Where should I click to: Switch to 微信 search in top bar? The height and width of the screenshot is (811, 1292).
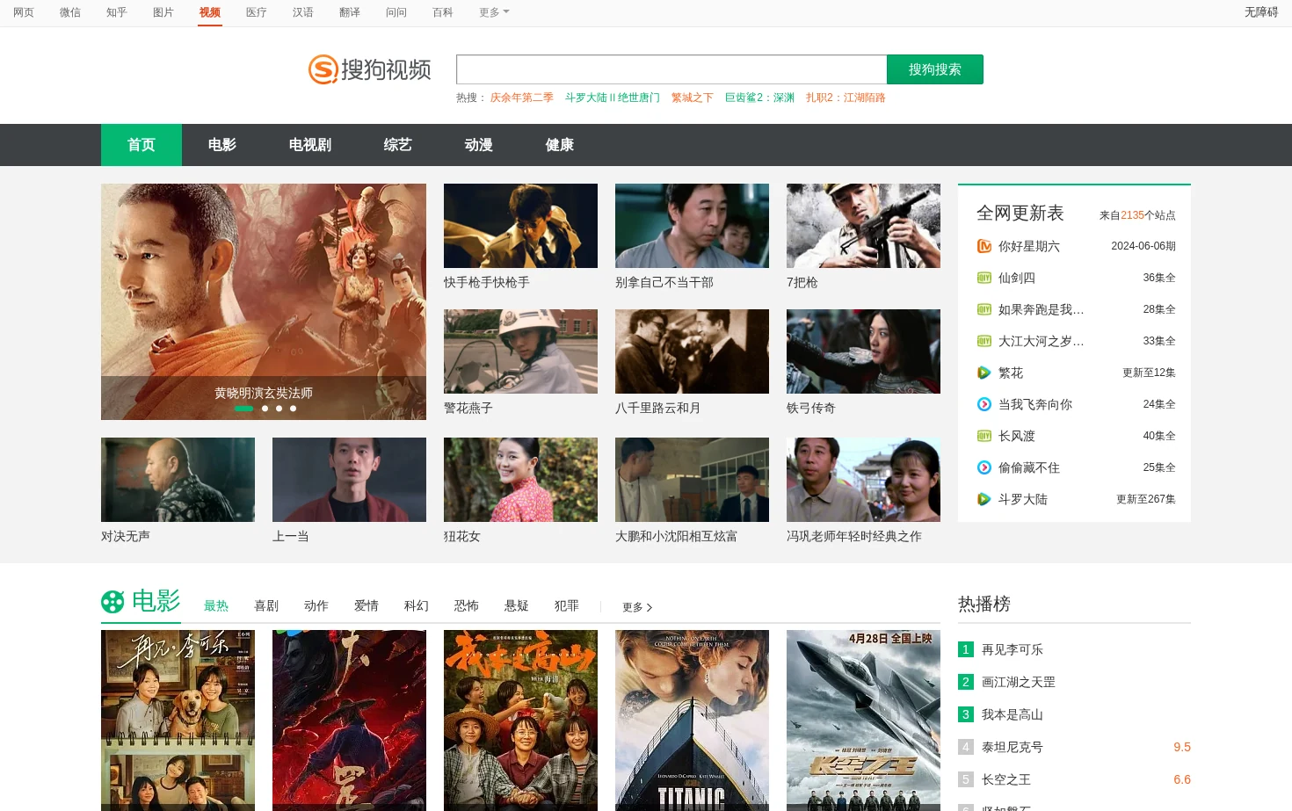[70, 12]
